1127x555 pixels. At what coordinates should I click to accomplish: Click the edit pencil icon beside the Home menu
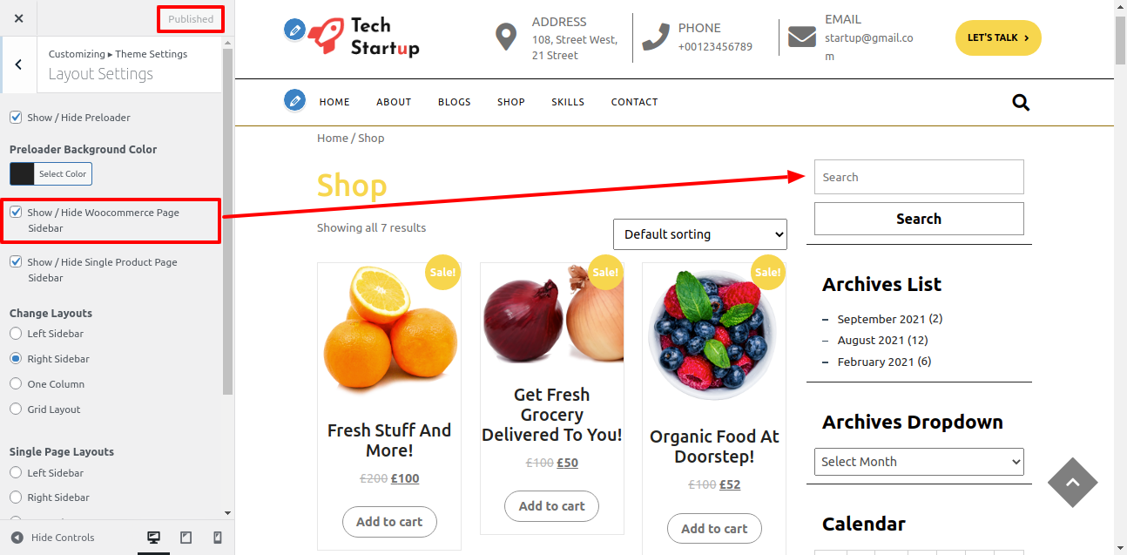pos(295,100)
